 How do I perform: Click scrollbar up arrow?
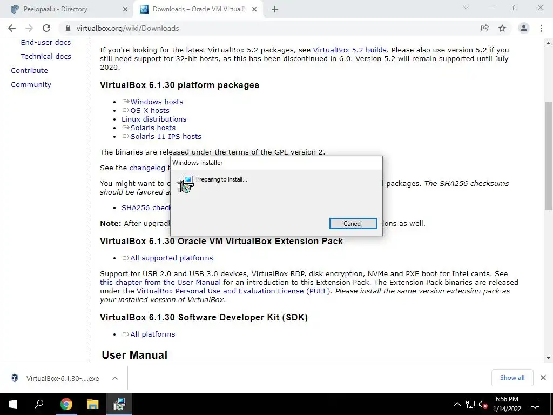coord(548,43)
